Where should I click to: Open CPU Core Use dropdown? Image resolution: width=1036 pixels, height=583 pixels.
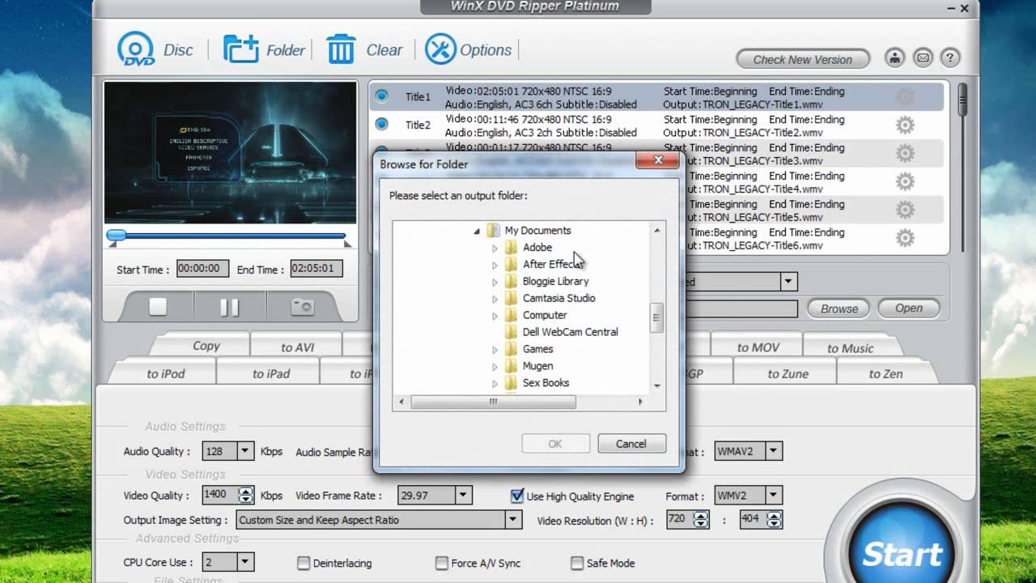pos(245,562)
